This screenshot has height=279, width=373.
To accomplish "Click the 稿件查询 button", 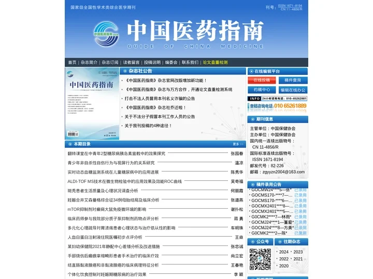I will pyautogui.click(x=293, y=80).
